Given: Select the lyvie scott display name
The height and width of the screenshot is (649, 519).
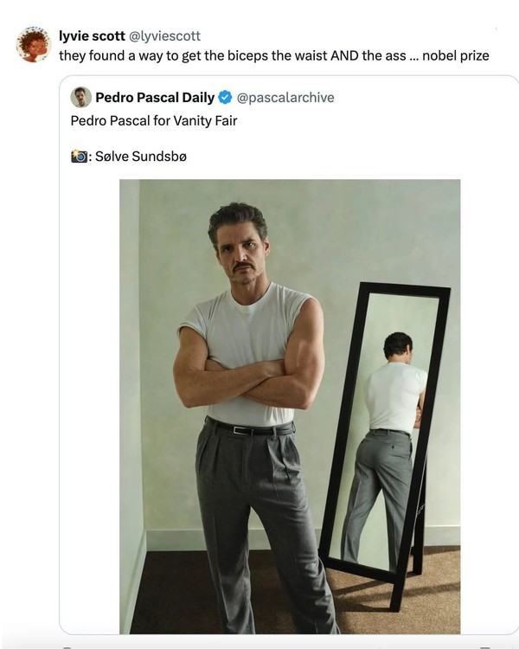Looking at the screenshot, I should coord(92,36).
